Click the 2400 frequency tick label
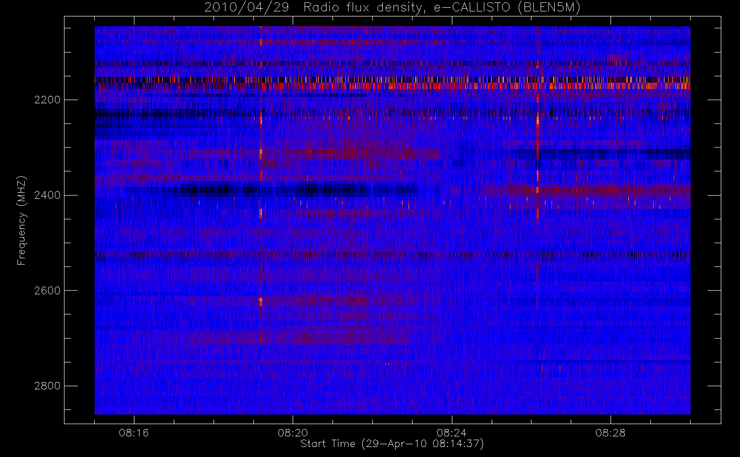This screenshot has height=457, width=740. pos(47,195)
